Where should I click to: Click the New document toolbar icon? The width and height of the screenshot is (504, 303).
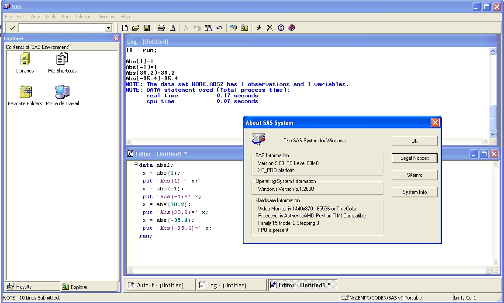[x=125, y=28]
